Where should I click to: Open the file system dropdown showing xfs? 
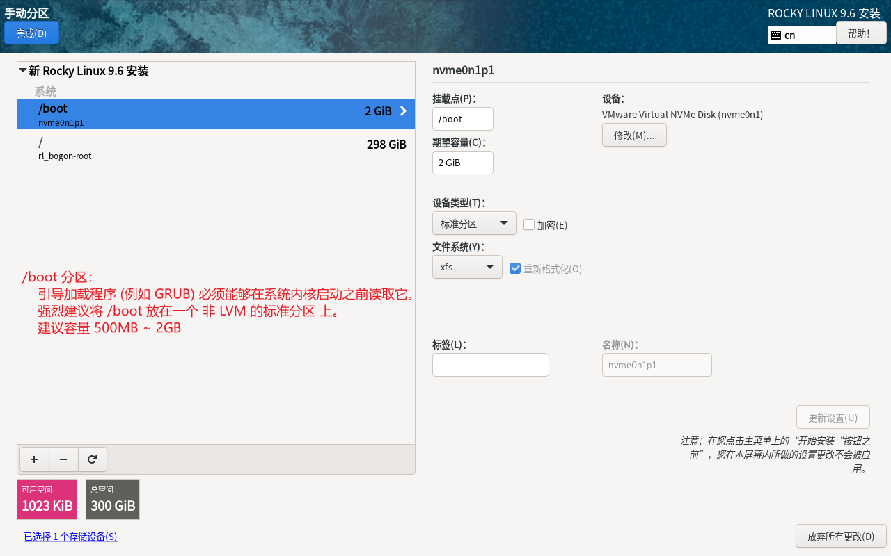tap(467, 267)
